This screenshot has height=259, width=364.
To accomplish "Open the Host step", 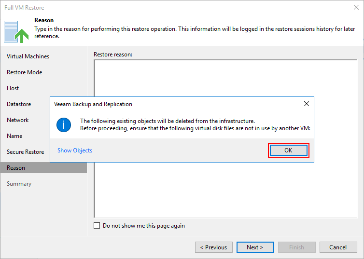I will pyautogui.click(x=13, y=88).
